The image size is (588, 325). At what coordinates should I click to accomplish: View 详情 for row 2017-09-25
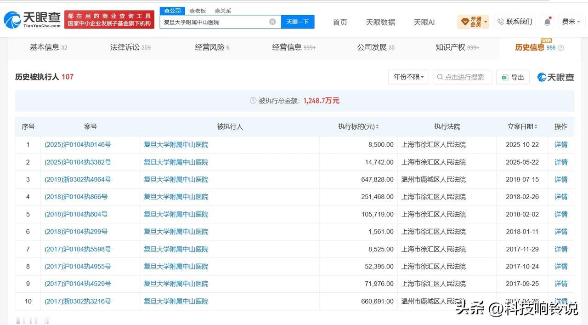(x=561, y=284)
